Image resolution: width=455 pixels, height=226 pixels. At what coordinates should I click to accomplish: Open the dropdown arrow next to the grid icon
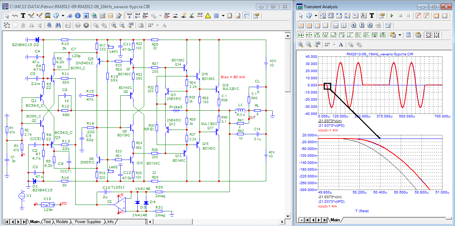tap(223, 16)
